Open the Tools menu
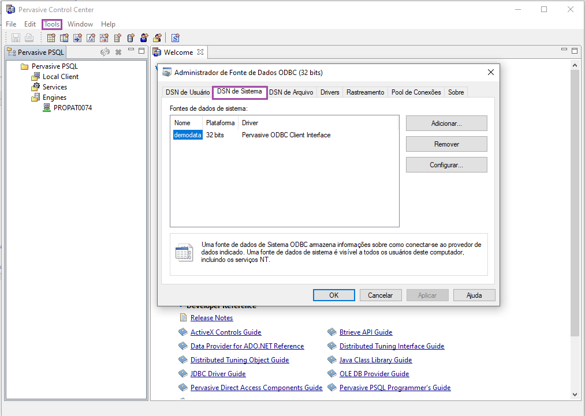The width and height of the screenshot is (585, 416). (x=52, y=24)
